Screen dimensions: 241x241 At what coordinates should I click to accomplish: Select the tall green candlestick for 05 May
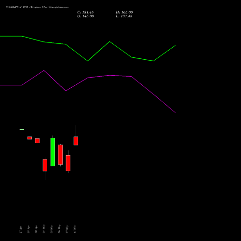[x=53, y=152]
